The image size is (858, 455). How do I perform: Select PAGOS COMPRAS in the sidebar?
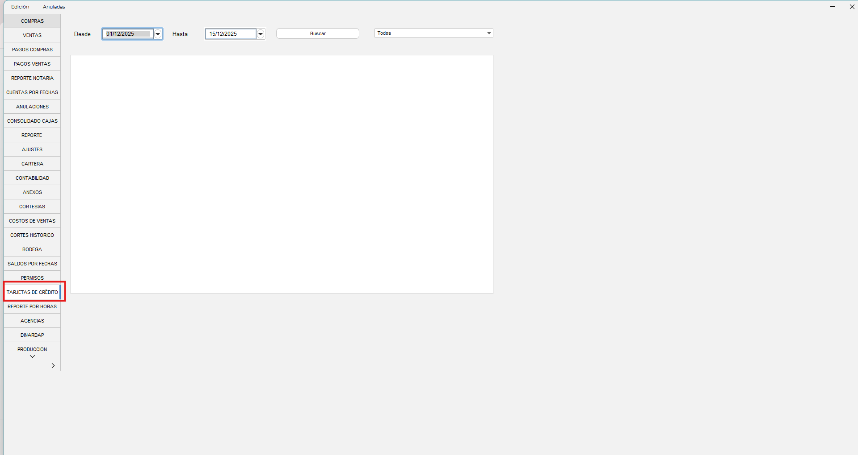pos(32,49)
